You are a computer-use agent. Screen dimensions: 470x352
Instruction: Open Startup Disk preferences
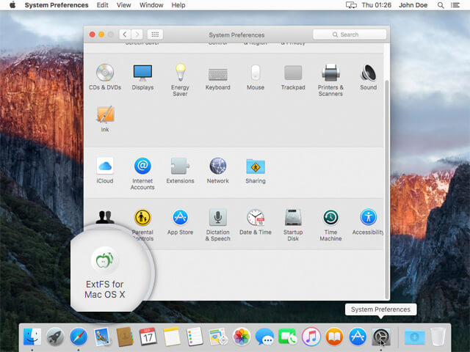(x=293, y=218)
